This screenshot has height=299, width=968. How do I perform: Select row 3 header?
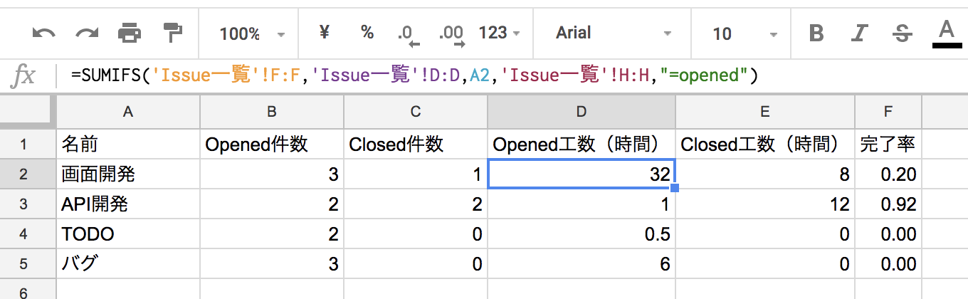pyautogui.click(x=28, y=204)
